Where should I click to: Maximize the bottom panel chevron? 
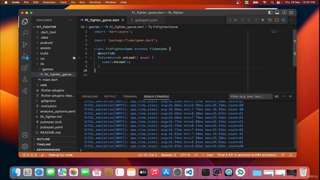tap(283, 96)
